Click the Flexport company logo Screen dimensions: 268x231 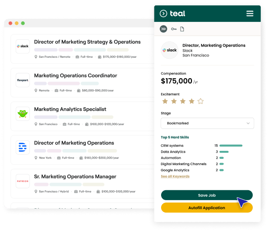pyautogui.click(x=23, y=80)
